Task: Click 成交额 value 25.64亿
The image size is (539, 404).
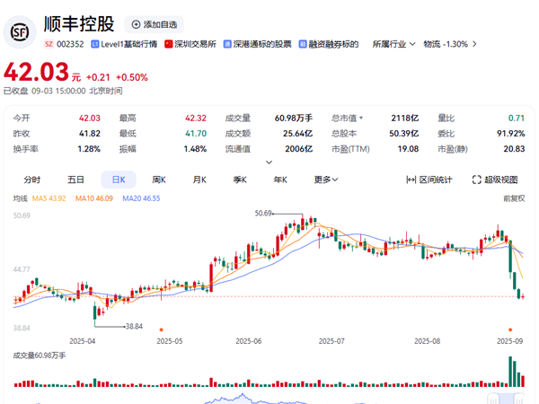Action: click(x=297, y=133)
